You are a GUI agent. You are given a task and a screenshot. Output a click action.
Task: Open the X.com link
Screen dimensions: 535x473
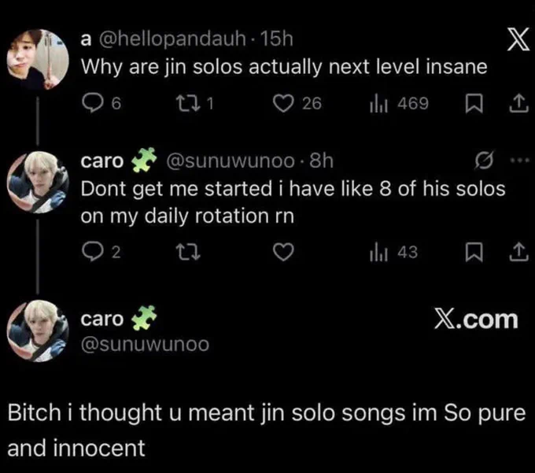[476, 320]
